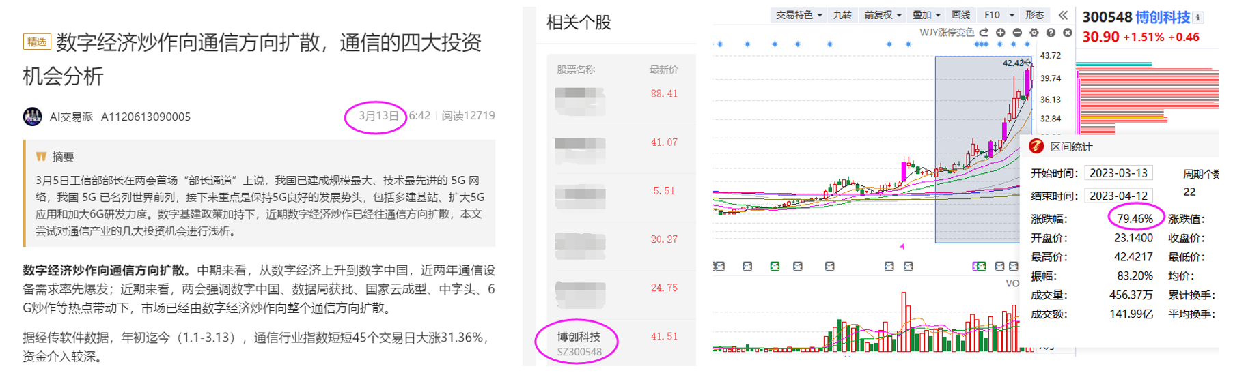1233x375 pixels.
Task: Select the stock row priced 24.75
Action: [x=621, y=295]
